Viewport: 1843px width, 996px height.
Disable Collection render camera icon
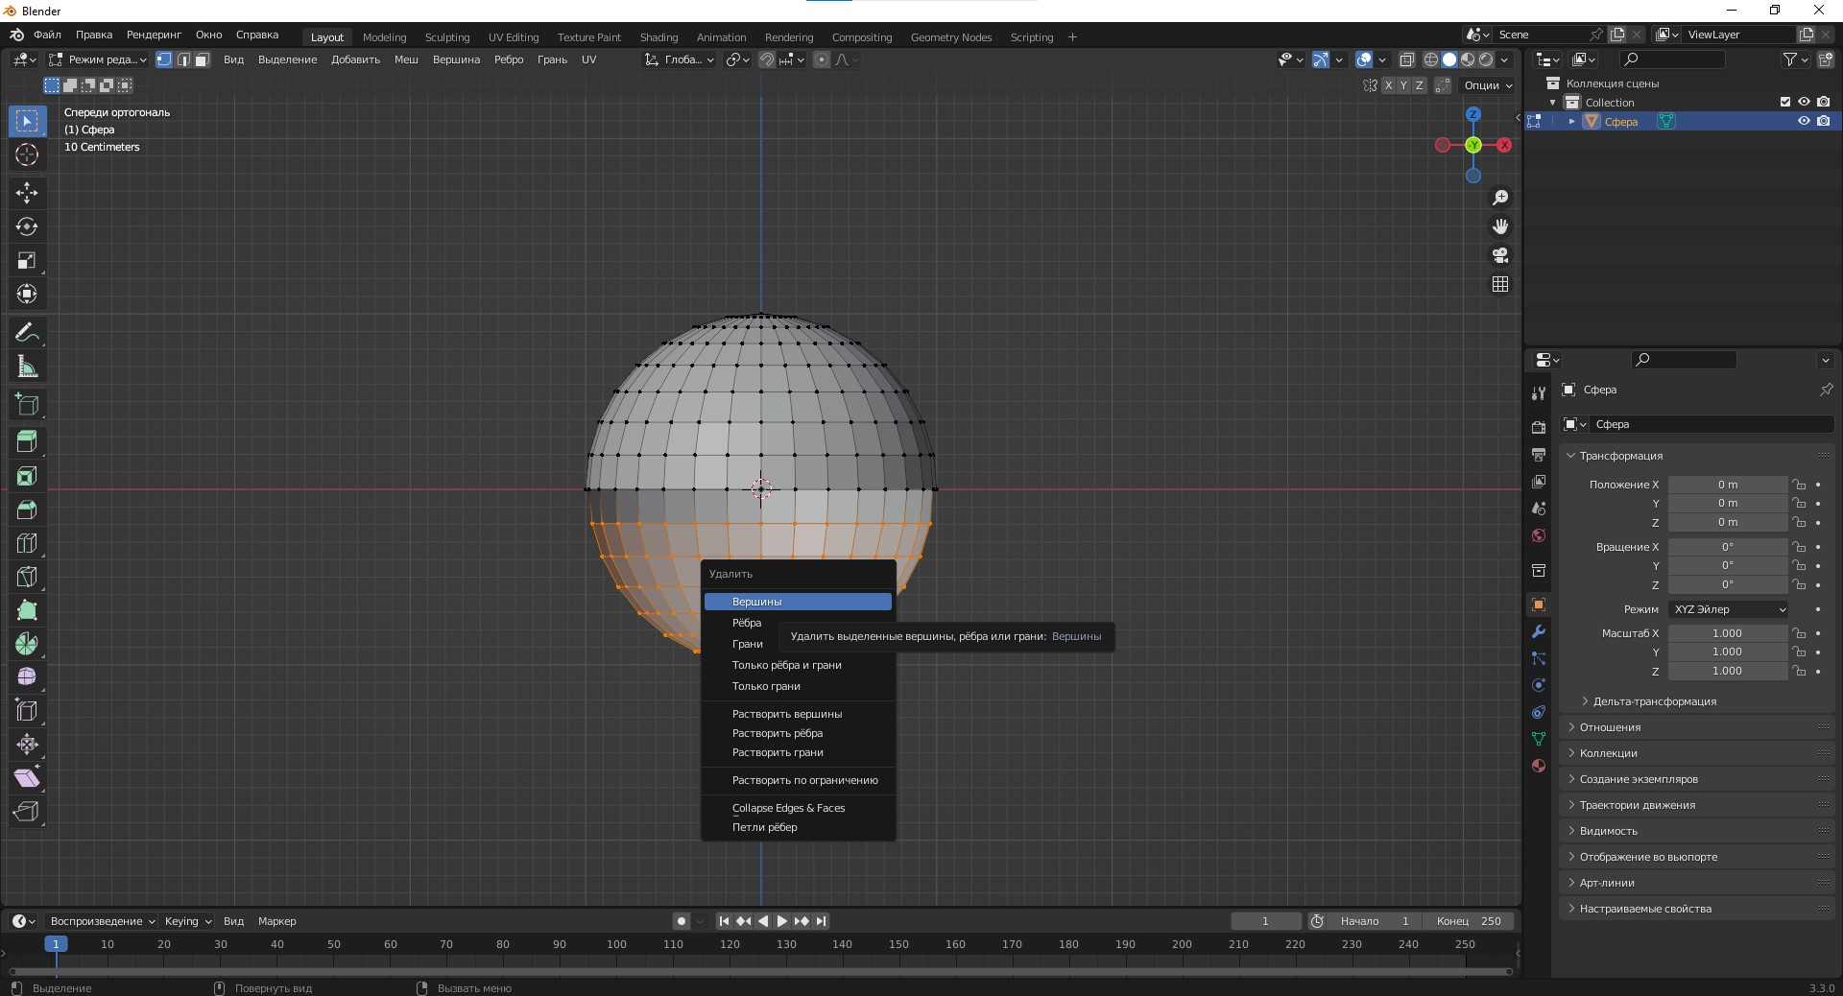[1824, 102]
